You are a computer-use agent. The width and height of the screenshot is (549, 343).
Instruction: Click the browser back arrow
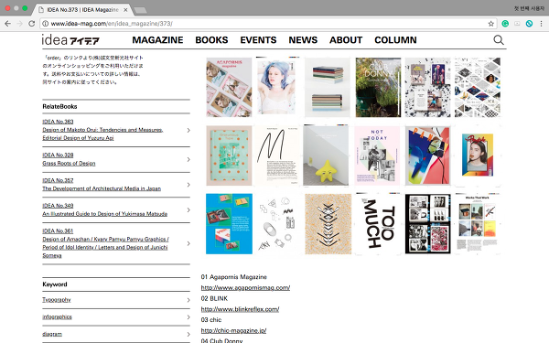[x=7, y=24]
